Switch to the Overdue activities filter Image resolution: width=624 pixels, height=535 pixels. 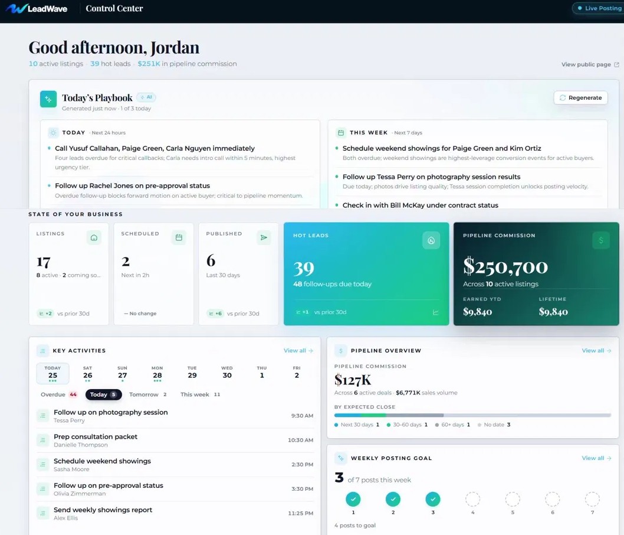pyautogui.click(x=59, y=394)
